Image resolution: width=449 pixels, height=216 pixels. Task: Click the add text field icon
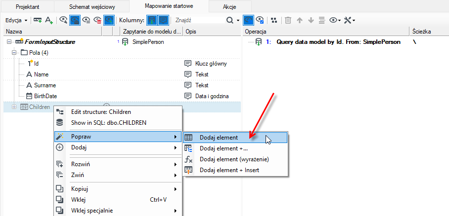(x=49, y=20)
